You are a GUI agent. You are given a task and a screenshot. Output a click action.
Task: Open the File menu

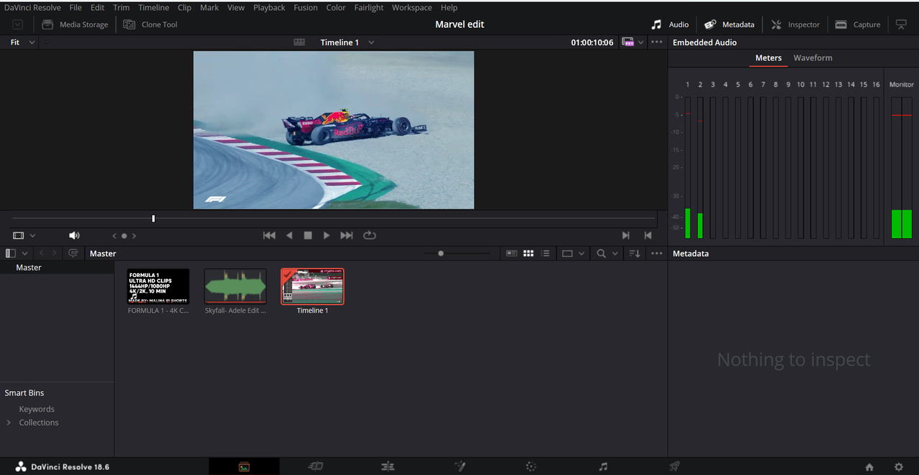[75, 7]
